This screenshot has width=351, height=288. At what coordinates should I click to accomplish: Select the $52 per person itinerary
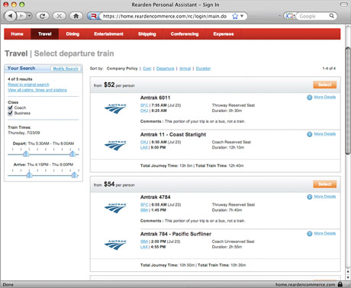tap(325, 85)
